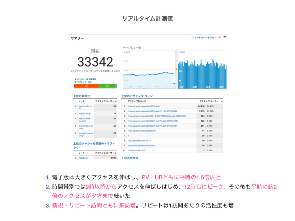Click the 74.41% percentage cell

pos(210,106)
